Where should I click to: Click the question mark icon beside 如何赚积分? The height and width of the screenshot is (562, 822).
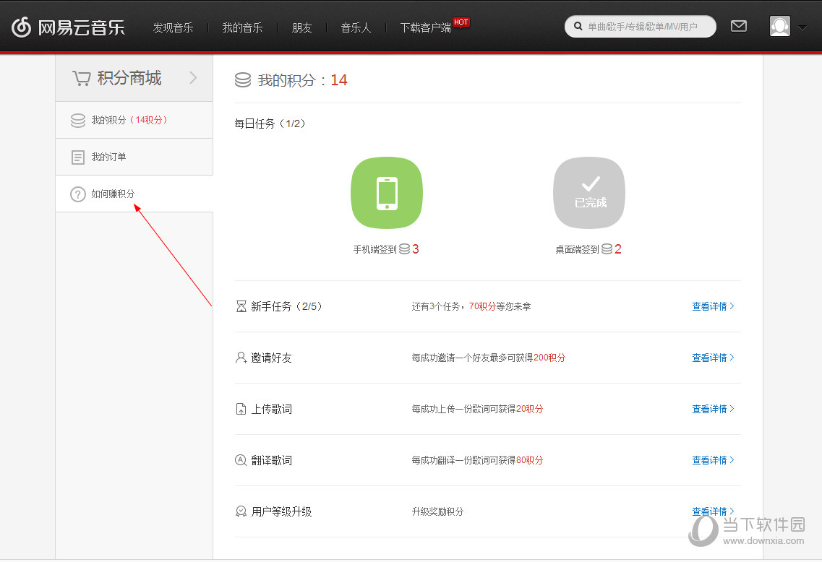coord(78,194)
